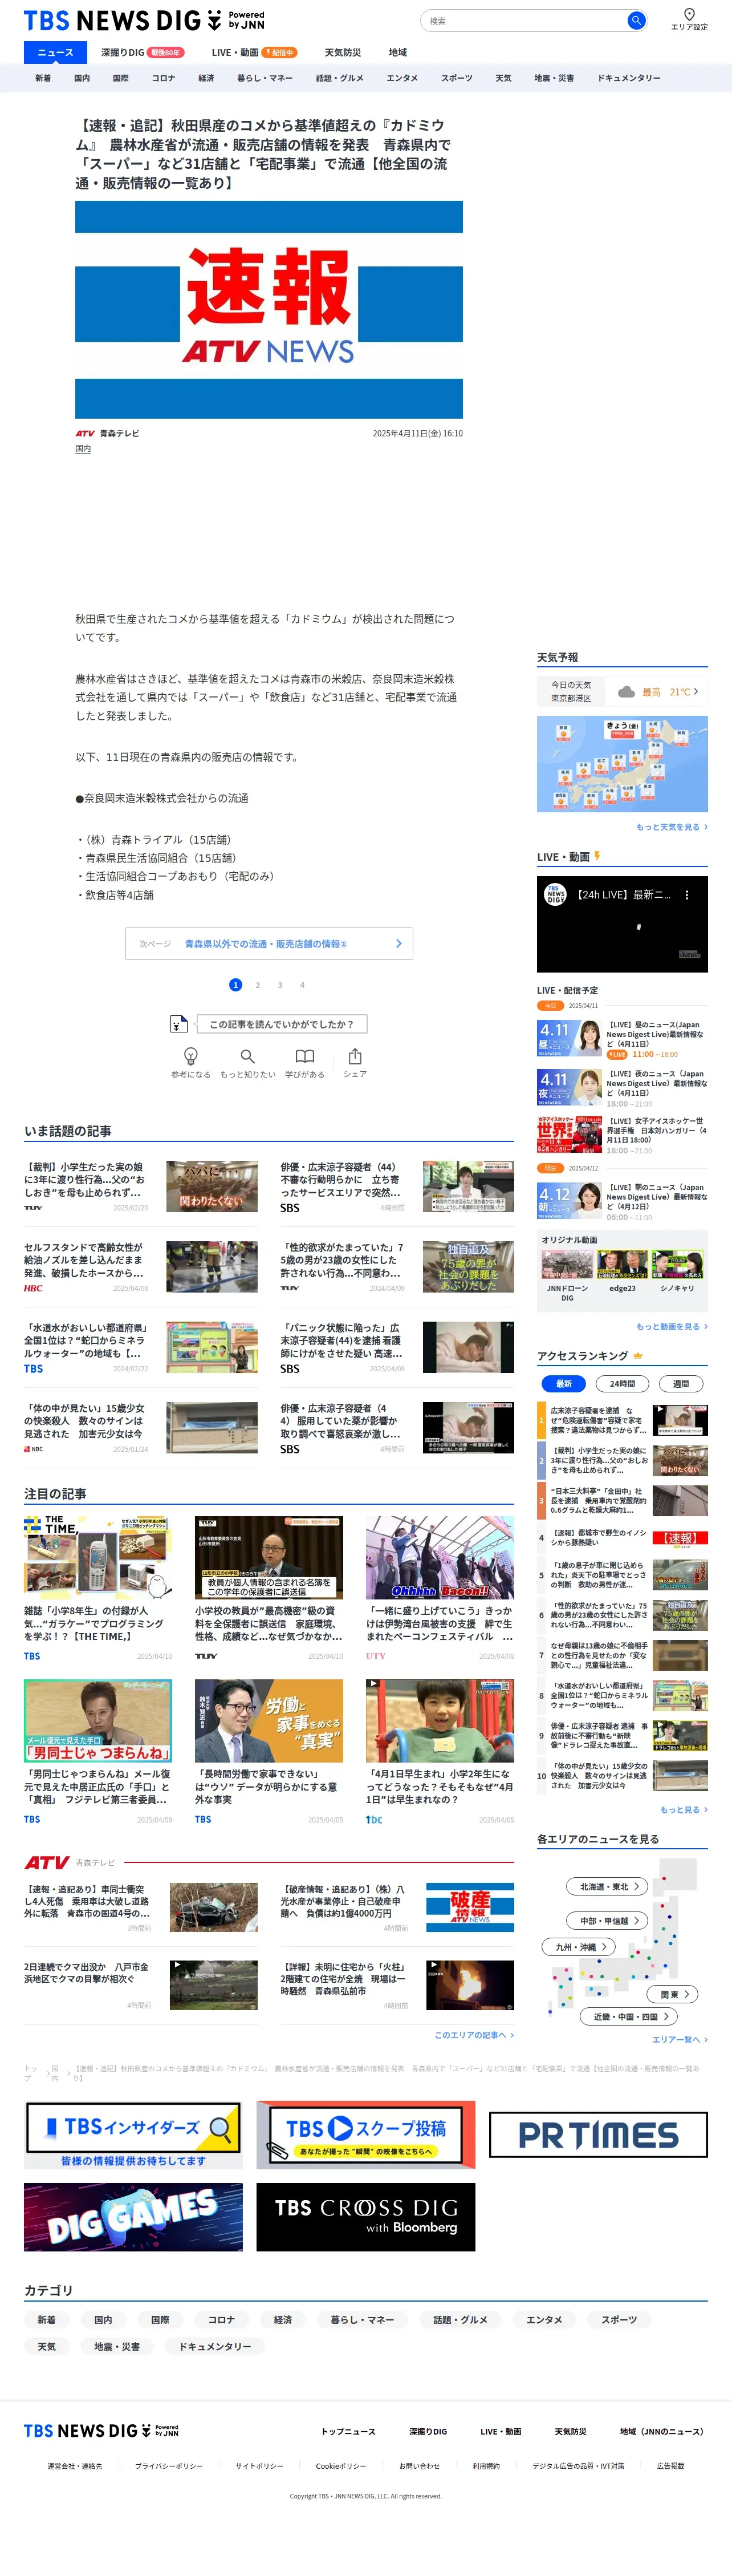Switch to the LIVE・動画 tab
The height and width of the screenshot is (2576, 732).
point(254,52)
